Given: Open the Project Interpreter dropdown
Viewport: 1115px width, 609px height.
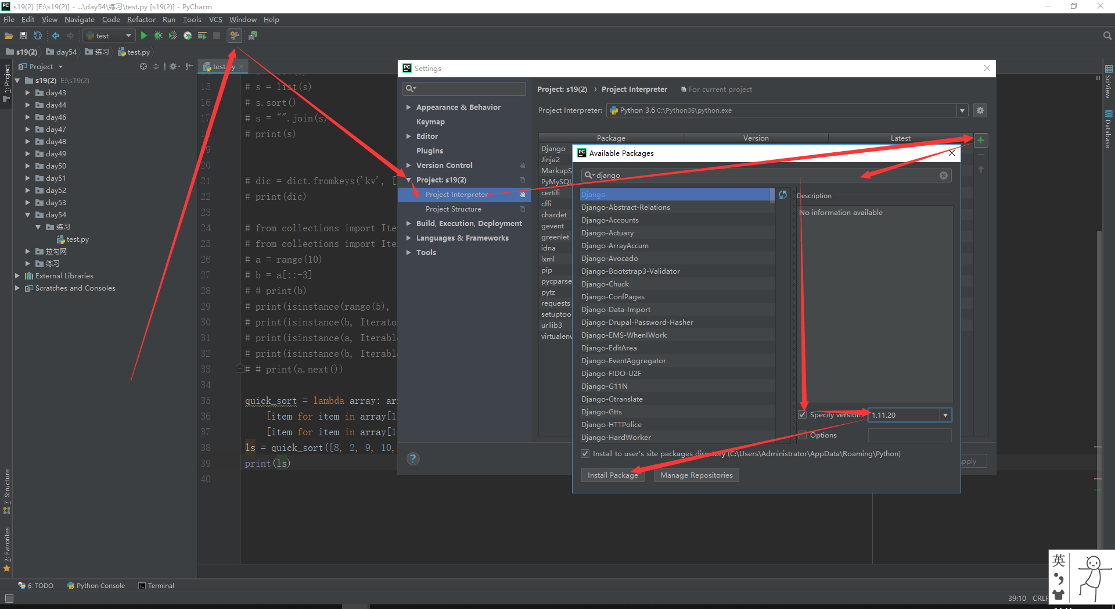Looking at the screenshot, I should pyautogui.click(x=962, y=110).
